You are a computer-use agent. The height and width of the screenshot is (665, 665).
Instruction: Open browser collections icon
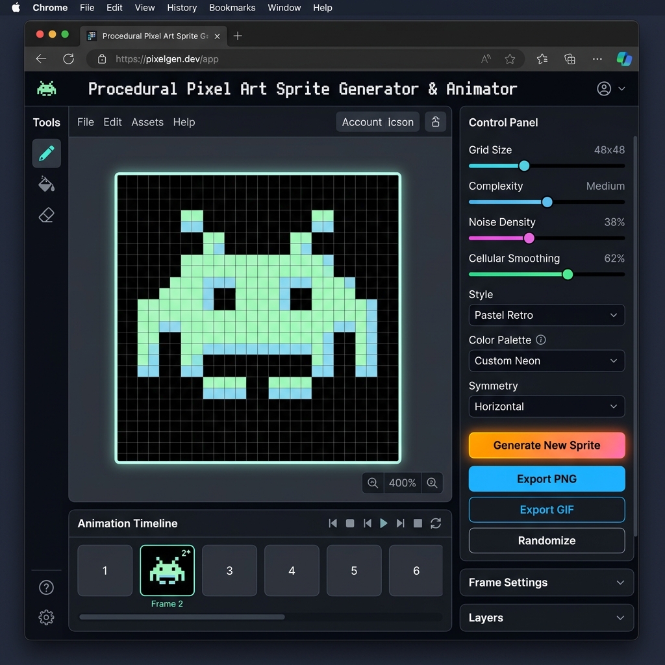coord(570,59)
